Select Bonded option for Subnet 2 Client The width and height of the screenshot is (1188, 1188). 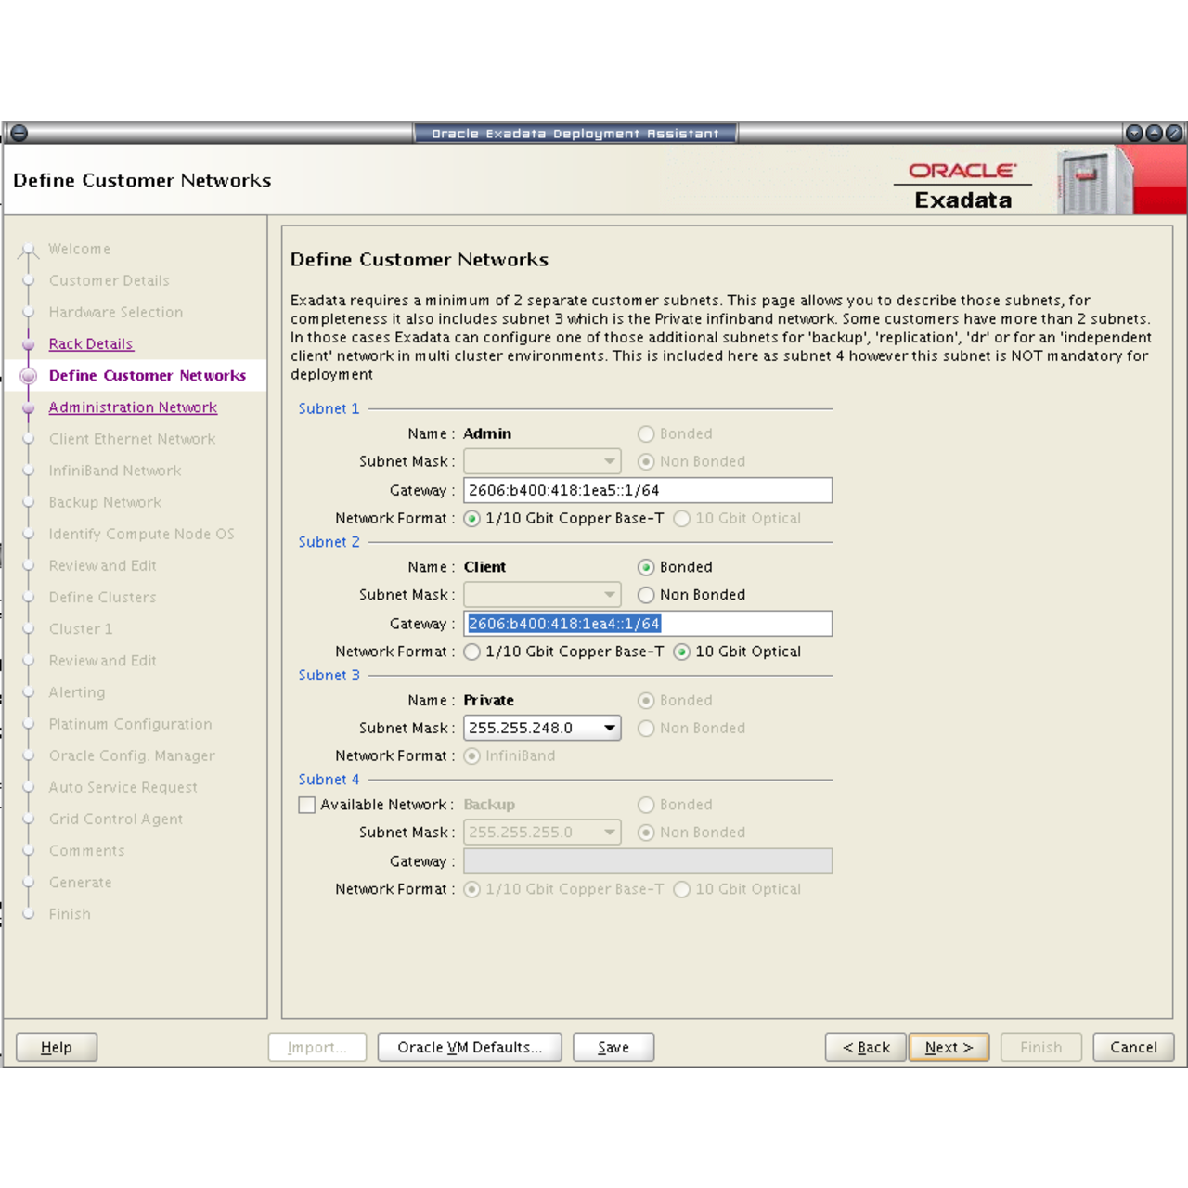tap(646, 567)
